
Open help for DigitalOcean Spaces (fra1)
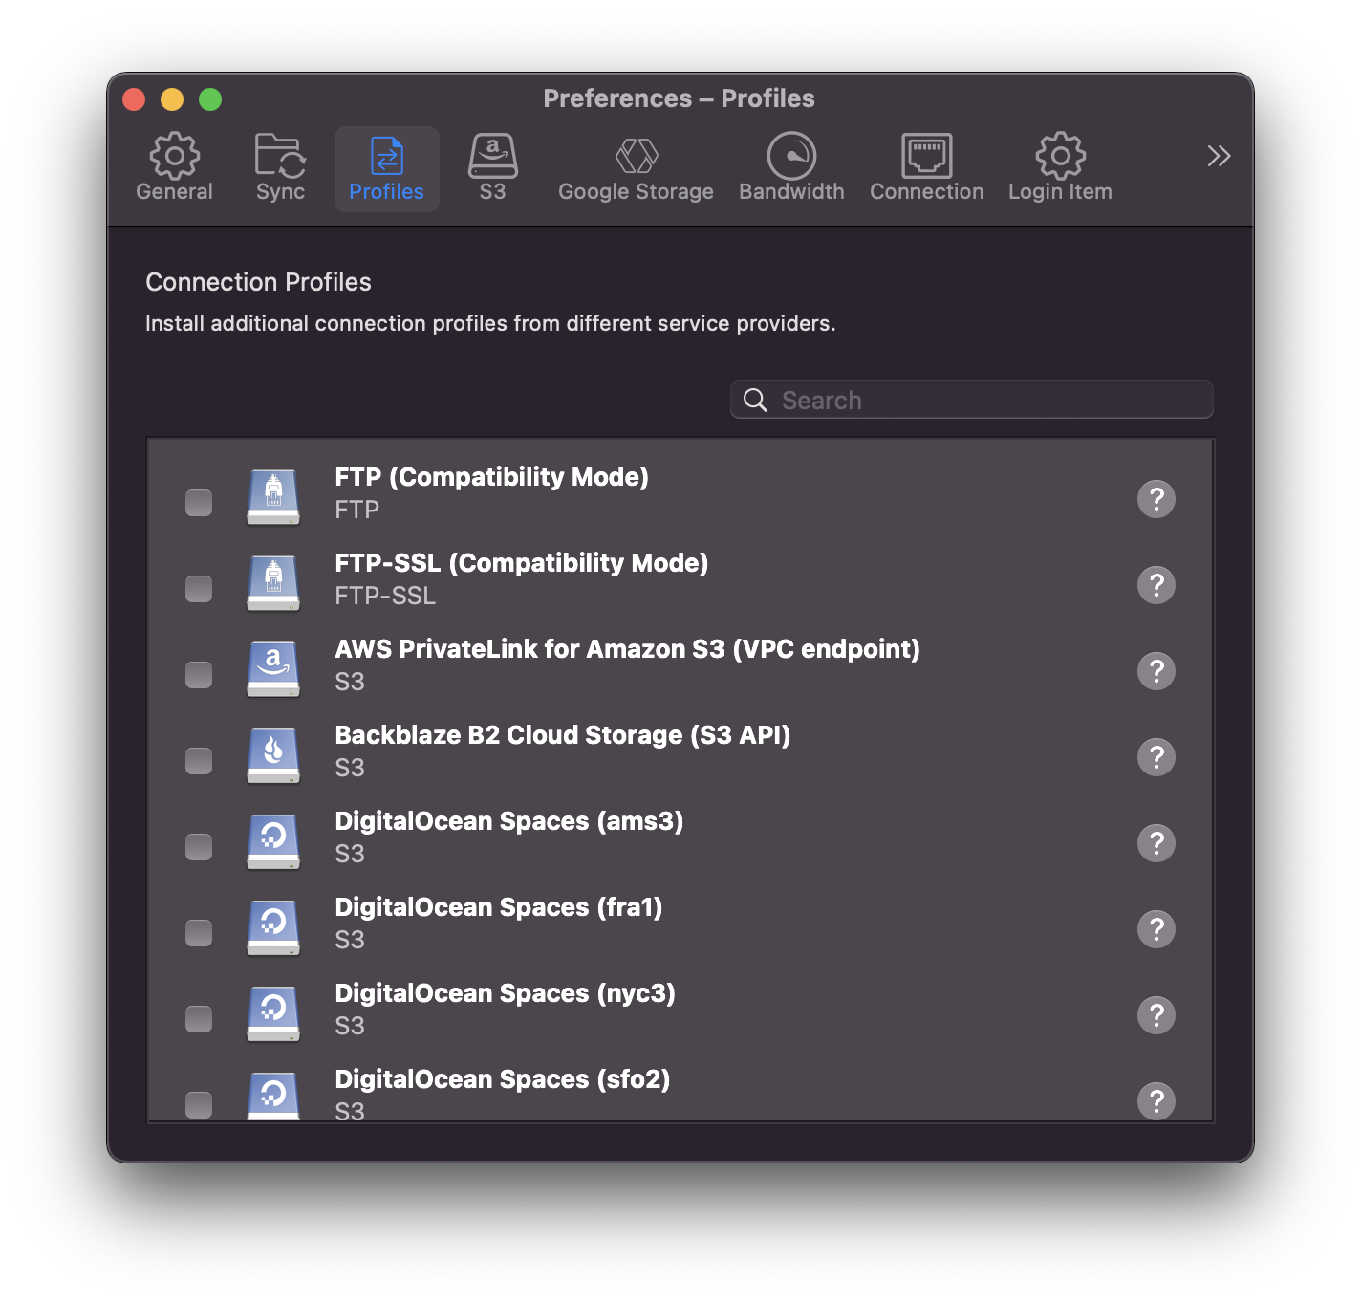(x=1156, y=929)
